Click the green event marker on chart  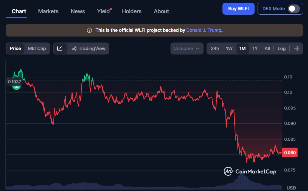click(x=16, y=86)
